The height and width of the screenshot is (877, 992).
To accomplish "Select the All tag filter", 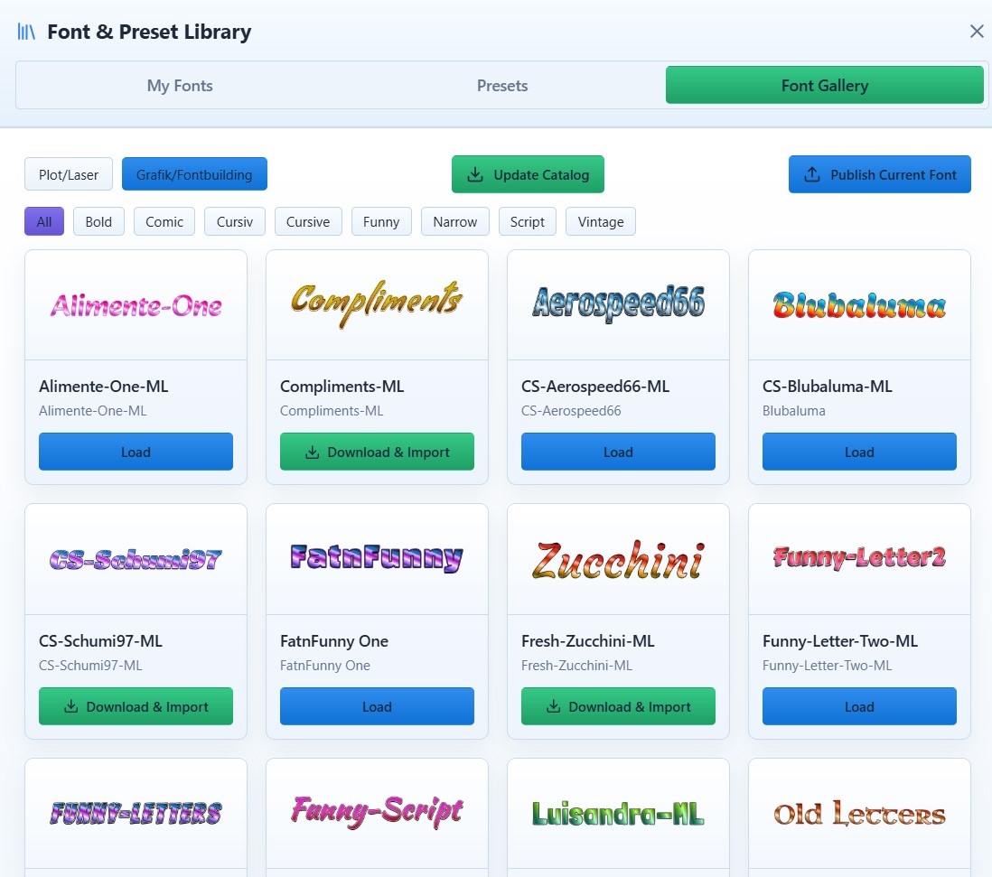I will [44, 221].
